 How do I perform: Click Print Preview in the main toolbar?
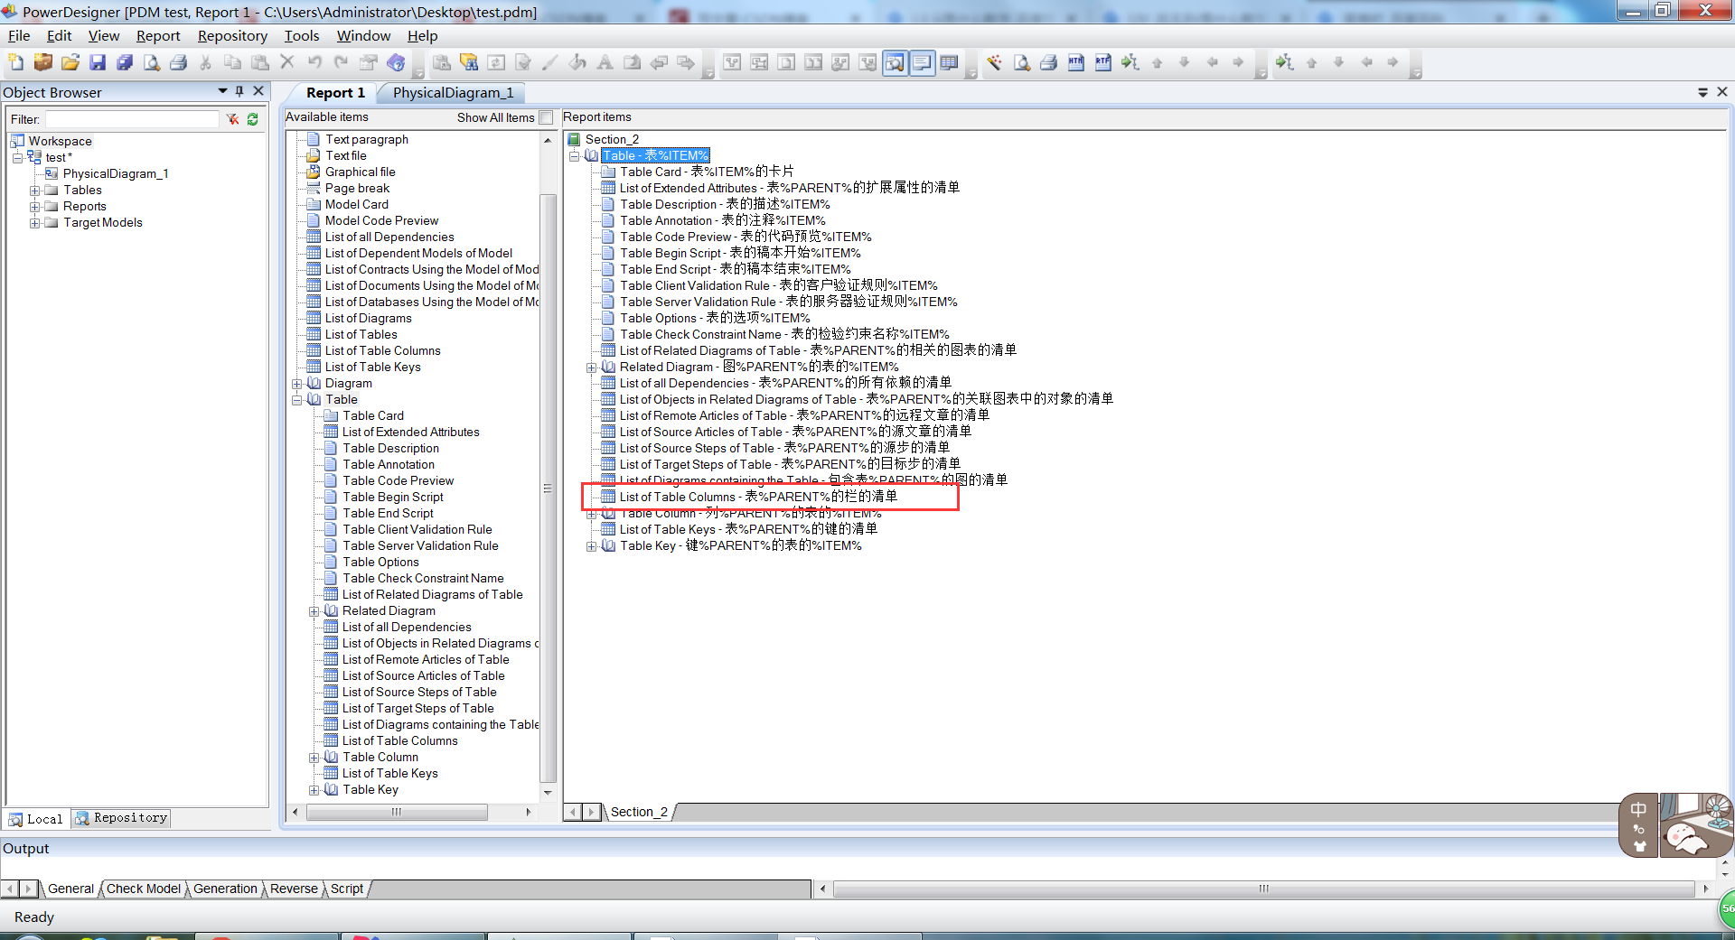click(x=152, y=62)
